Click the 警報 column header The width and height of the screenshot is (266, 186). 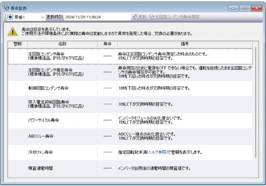(x=18, y=44)
